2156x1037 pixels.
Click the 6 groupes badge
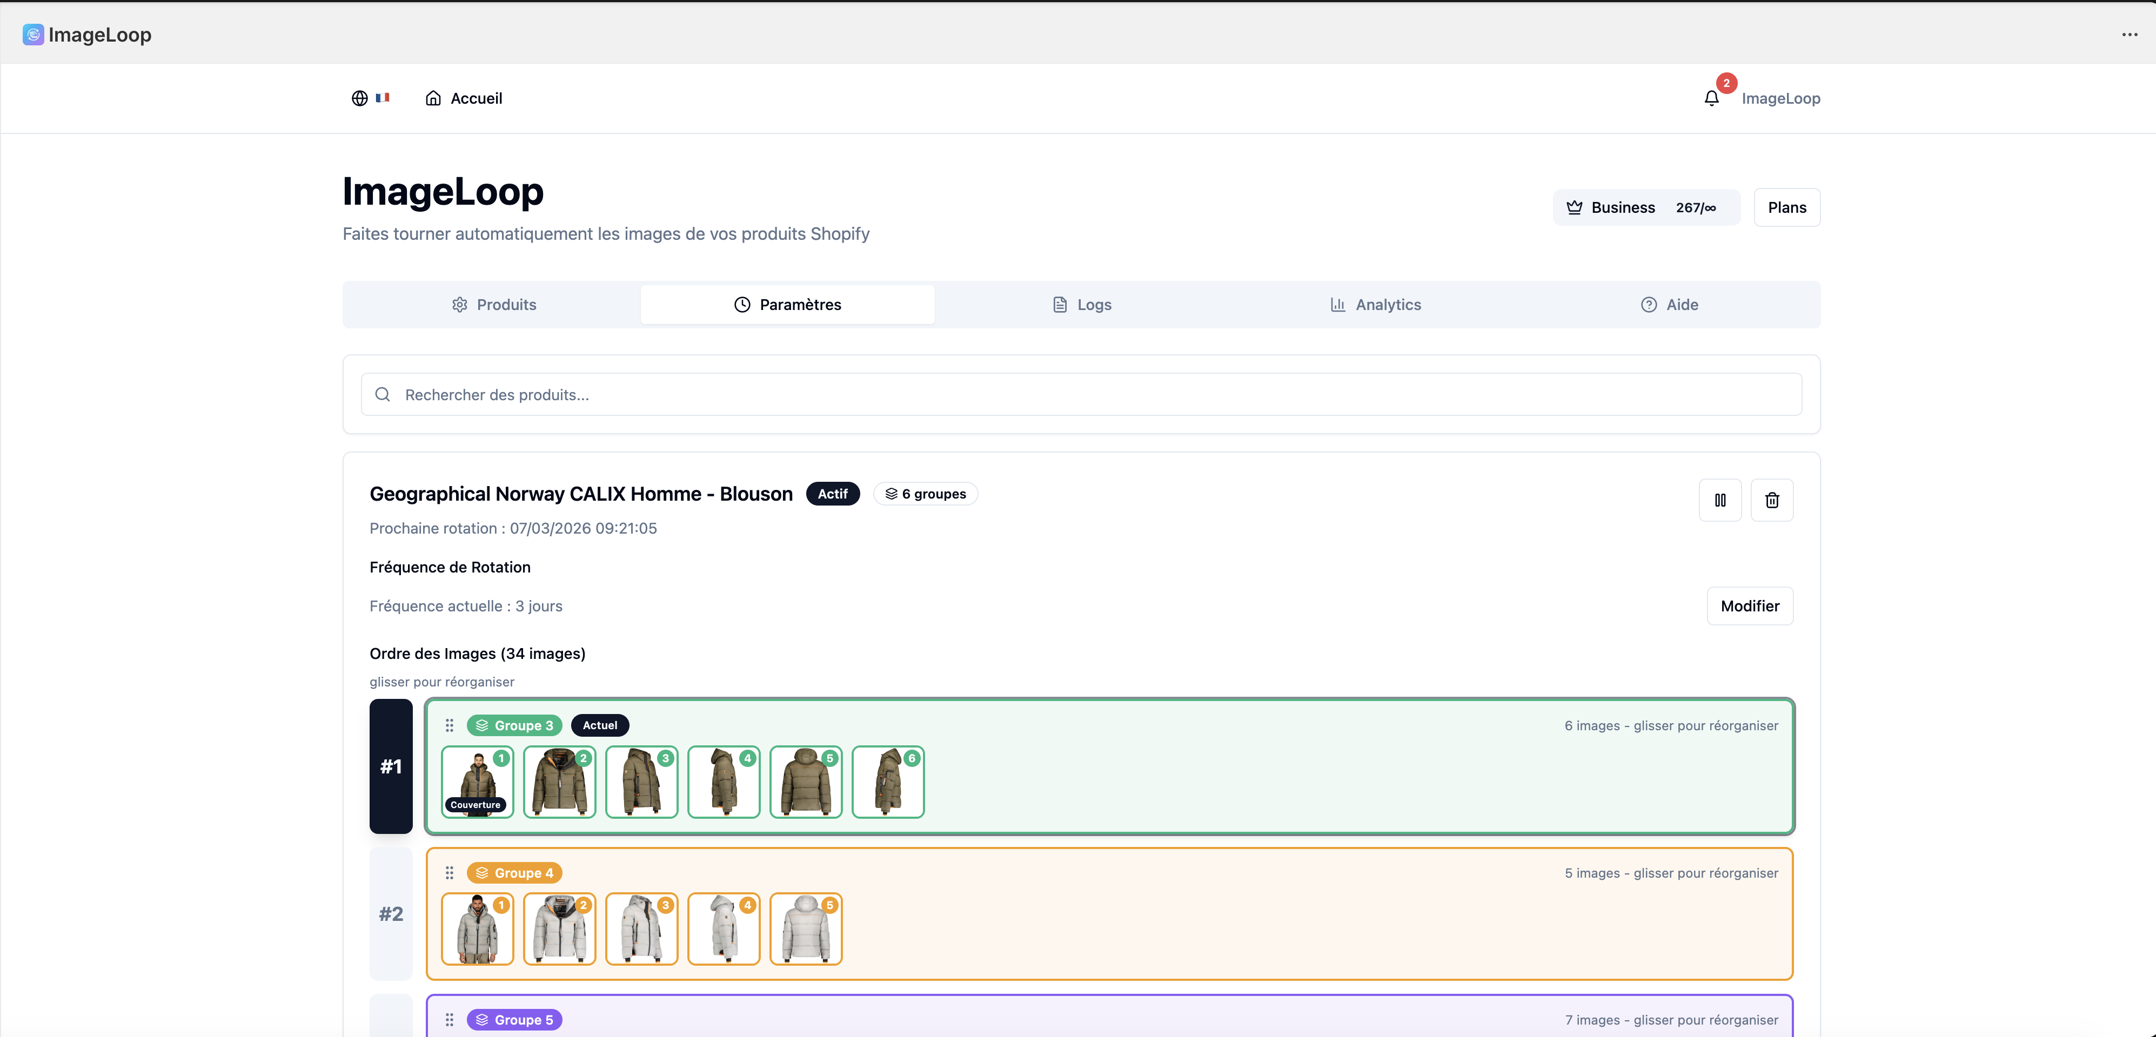pos(925,494)
